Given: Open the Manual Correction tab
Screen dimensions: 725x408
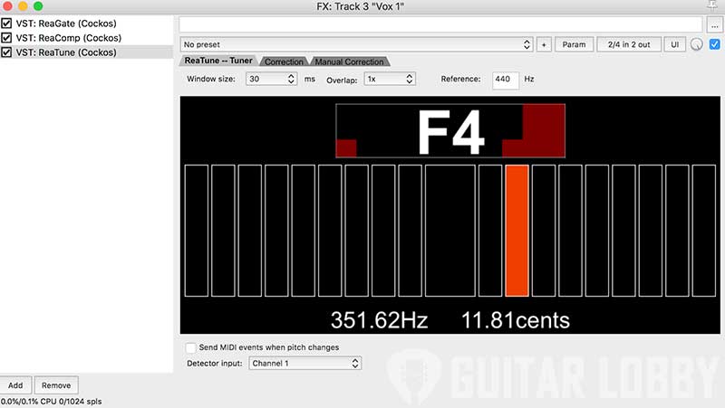Looking at the screenshot, I should pyautogui.click(x=349, y=62).
